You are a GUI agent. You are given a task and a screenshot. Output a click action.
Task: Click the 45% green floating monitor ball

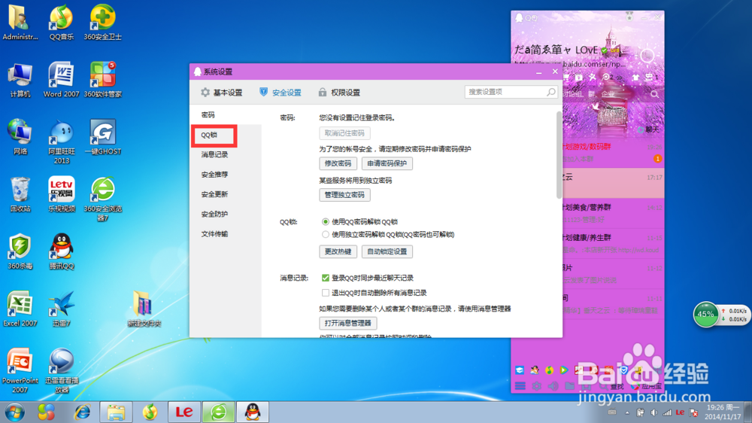click(x=705, y=315)
